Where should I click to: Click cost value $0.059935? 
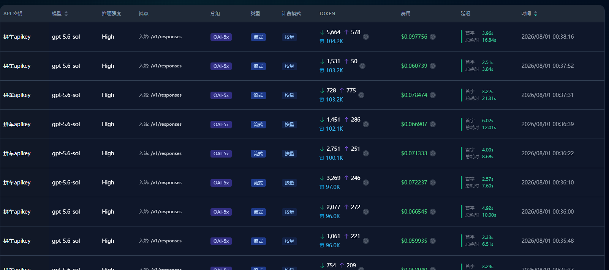point(414,241)
